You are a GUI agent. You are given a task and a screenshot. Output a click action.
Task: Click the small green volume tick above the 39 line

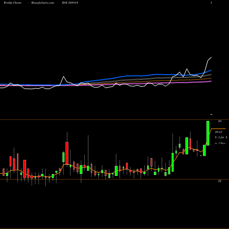click(x=211, y=114)
